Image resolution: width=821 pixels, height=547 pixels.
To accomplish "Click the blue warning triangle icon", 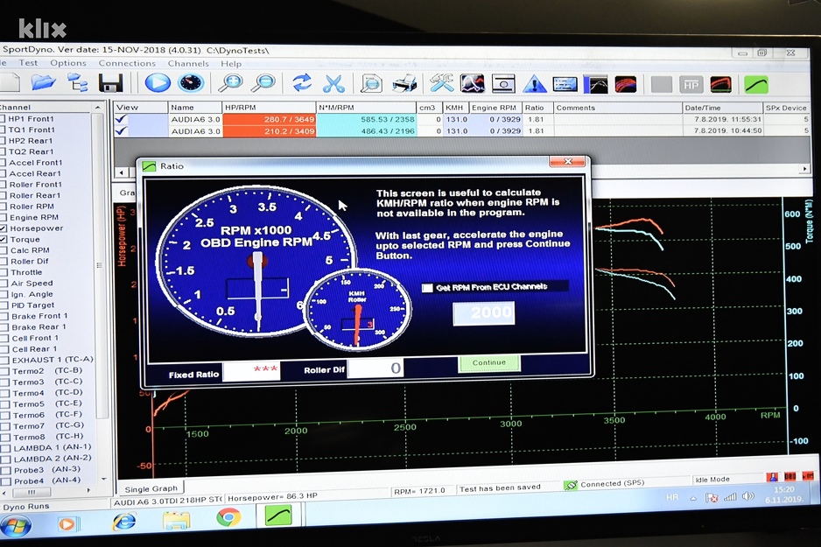I will click(x=534, y=84).
